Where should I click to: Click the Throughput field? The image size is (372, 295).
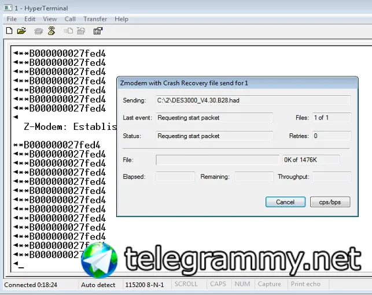(x=332, y=177)
